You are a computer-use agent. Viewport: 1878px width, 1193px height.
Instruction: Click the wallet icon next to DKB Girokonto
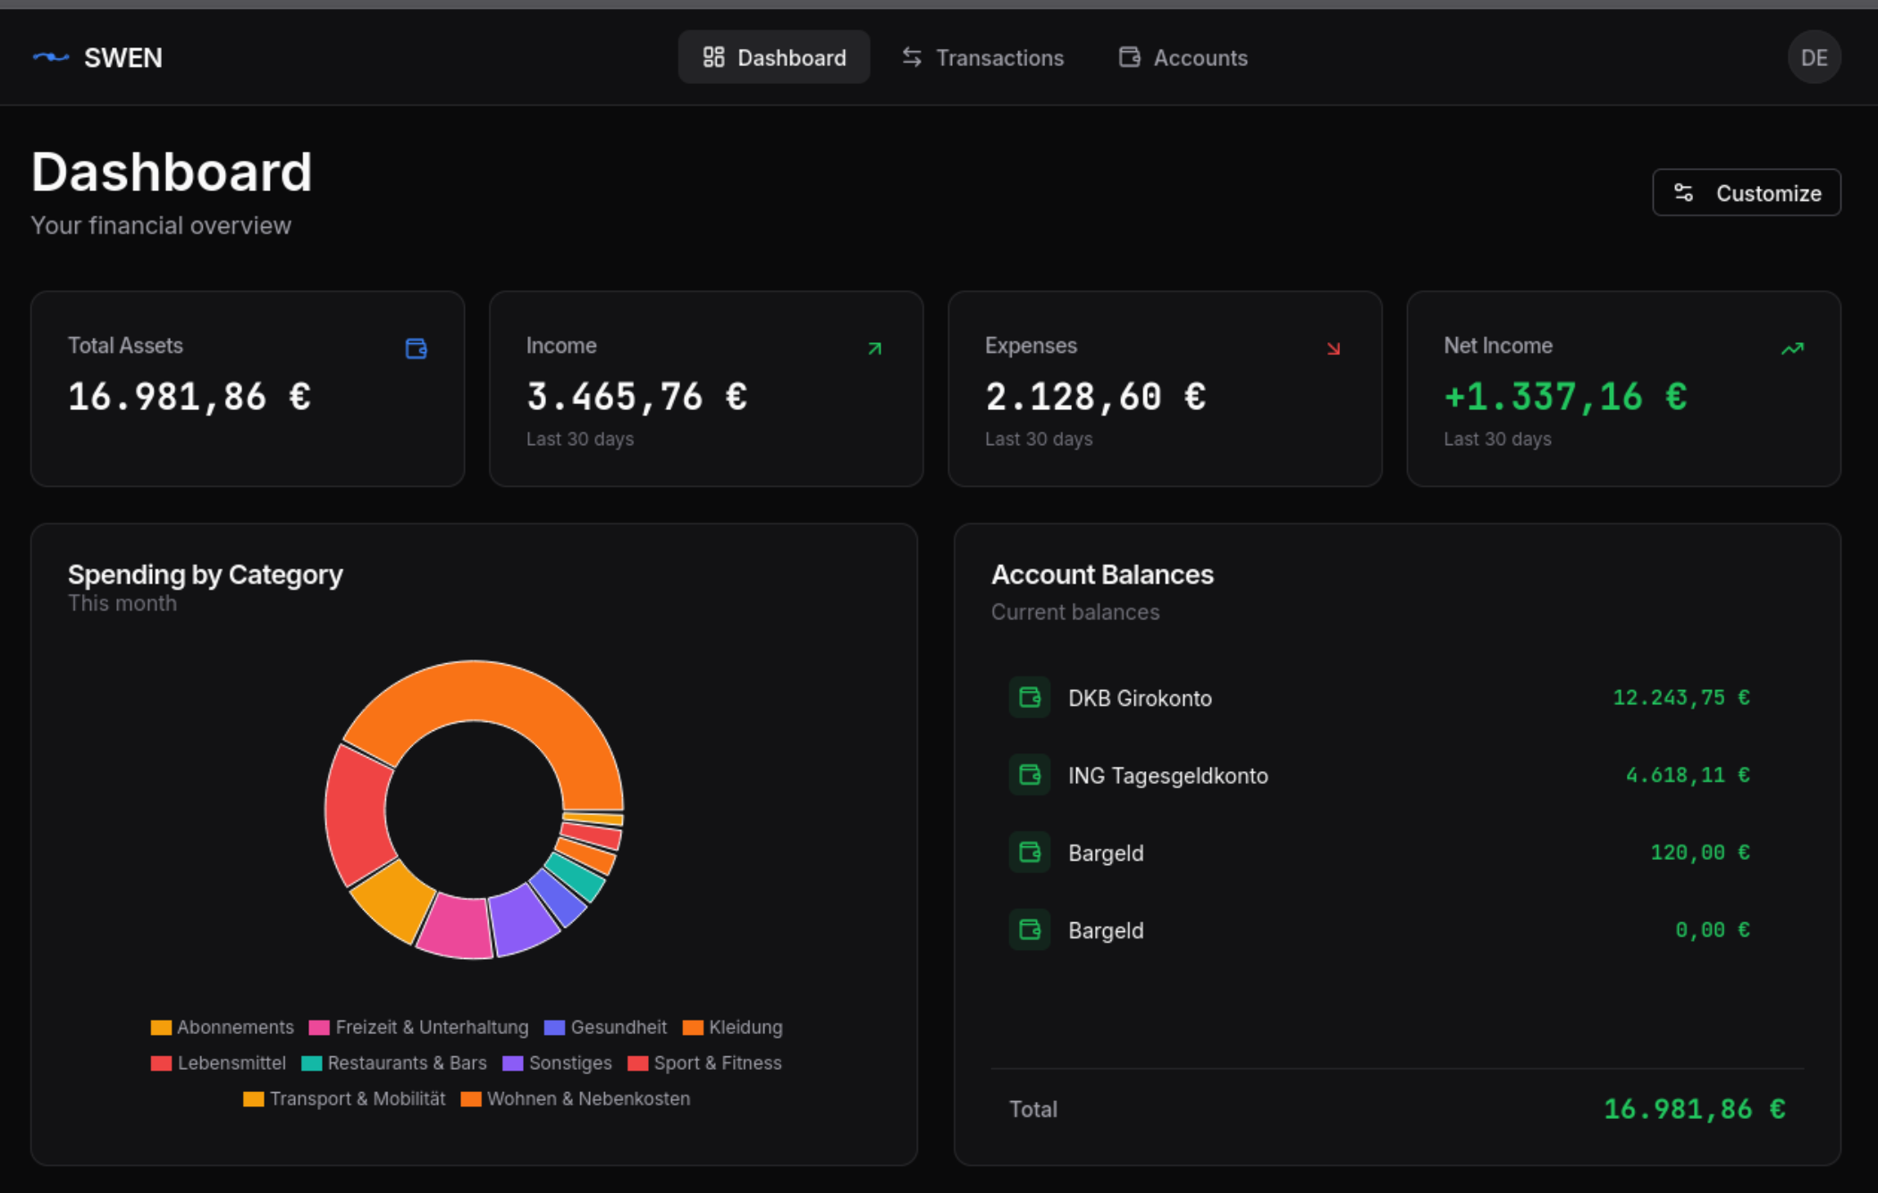(1029, 698)
